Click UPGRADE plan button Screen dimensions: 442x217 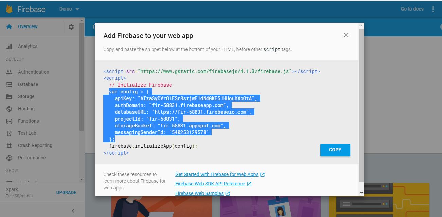[66, 193]
